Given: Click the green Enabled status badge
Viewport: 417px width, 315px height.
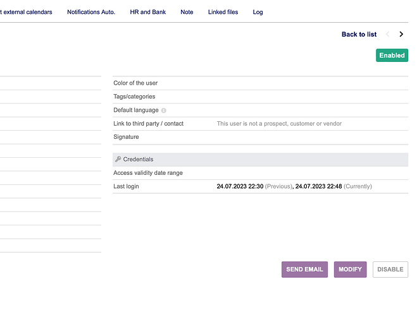Looking at the screenshot, I should click(x=392, y=55).
